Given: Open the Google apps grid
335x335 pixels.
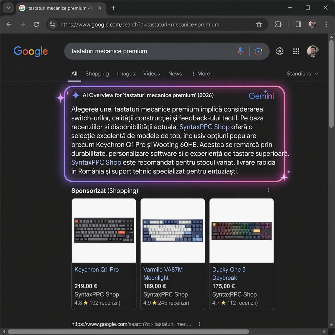Looking at the screenshot, I should [x=296, y=51].
